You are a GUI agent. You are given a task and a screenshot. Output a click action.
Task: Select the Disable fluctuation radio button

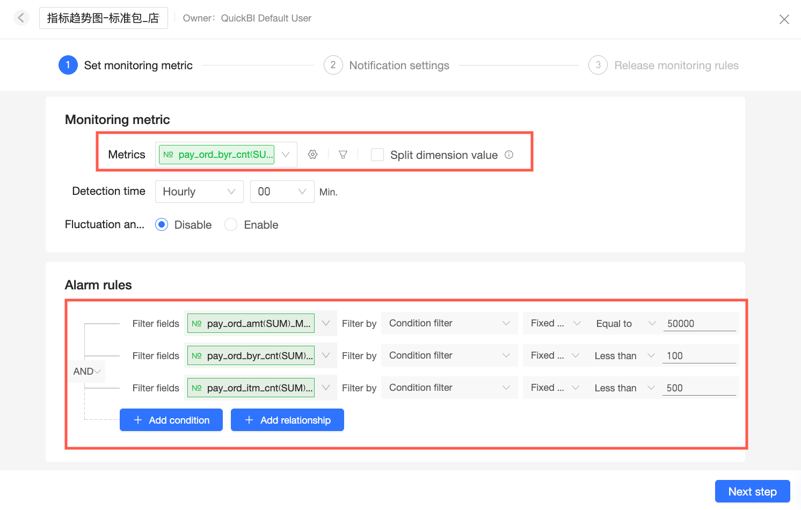click(x=162, y=224)
